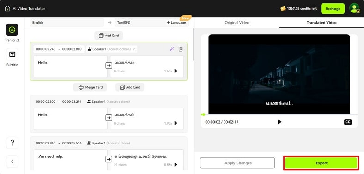Open the Subtitle panel
Viewport: 364px width, 174px height.
(12, 57)
